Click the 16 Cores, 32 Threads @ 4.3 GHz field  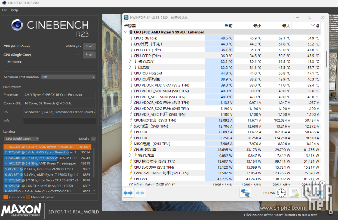(x=59, y=103)
